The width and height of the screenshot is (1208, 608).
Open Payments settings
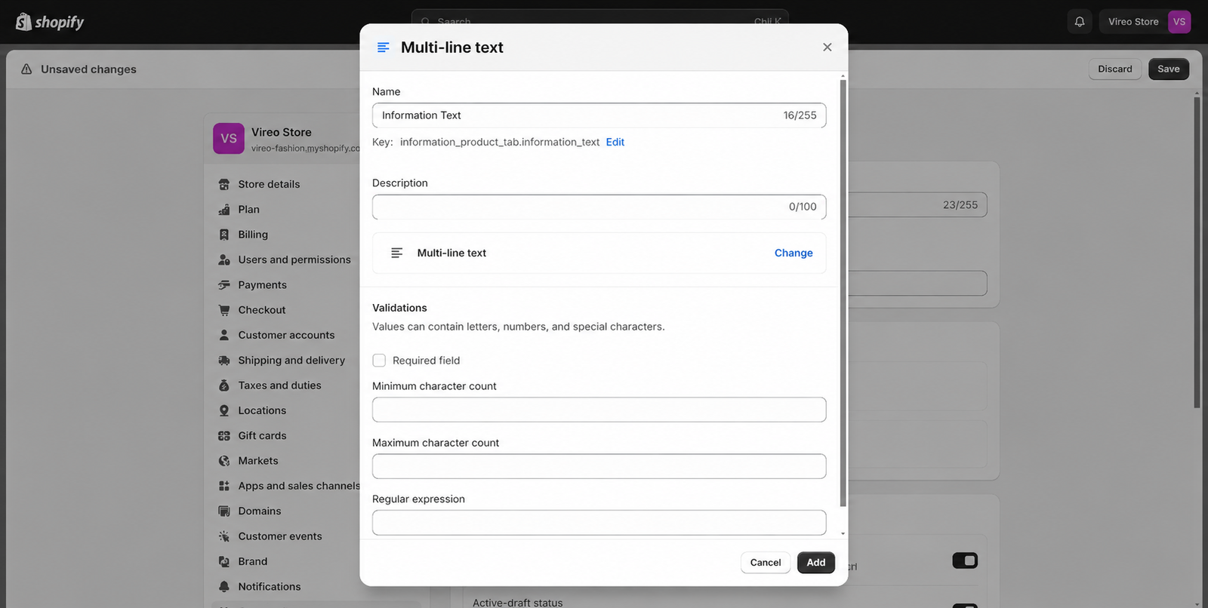(x=262, y=285)
